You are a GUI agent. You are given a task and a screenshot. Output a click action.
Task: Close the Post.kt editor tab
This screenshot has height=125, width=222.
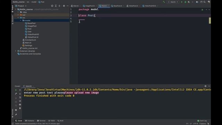pos(108,6)
